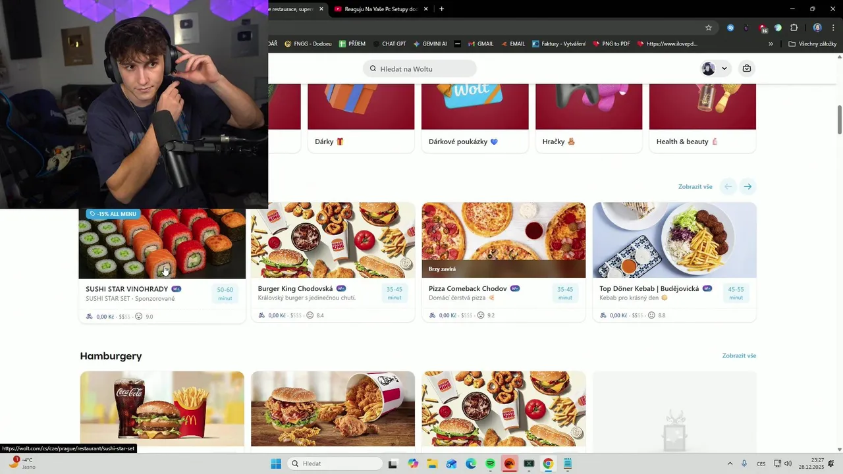Open FNGG - Dodoeu bookmark
The height and width of the screenshot is (474, 843).
click(x=308, y=44)
